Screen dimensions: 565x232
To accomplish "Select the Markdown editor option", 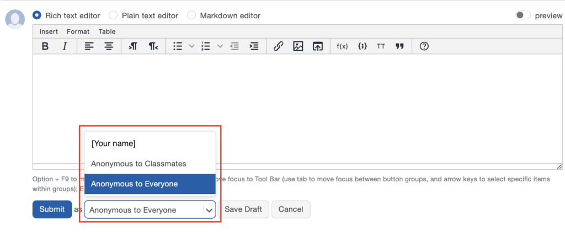I will click(x=192, y=15).
